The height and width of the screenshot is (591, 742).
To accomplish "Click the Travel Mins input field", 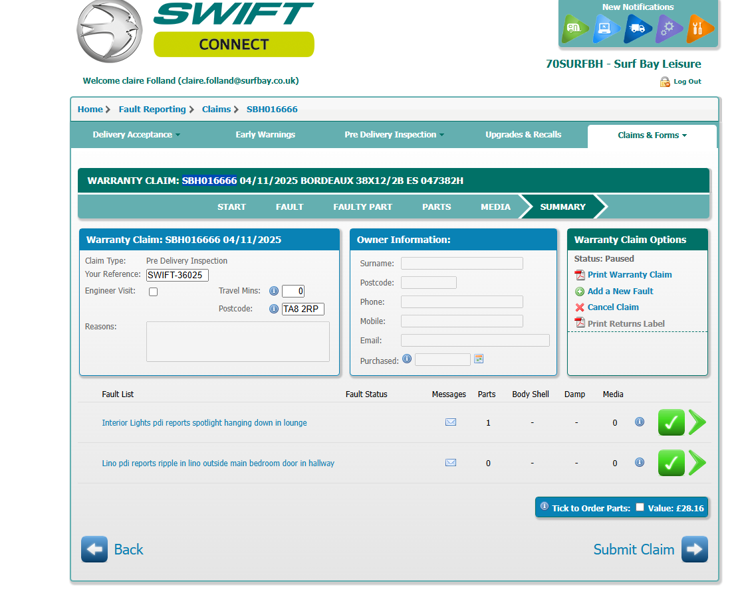I will pyautogui.click(x=293, y=292).
